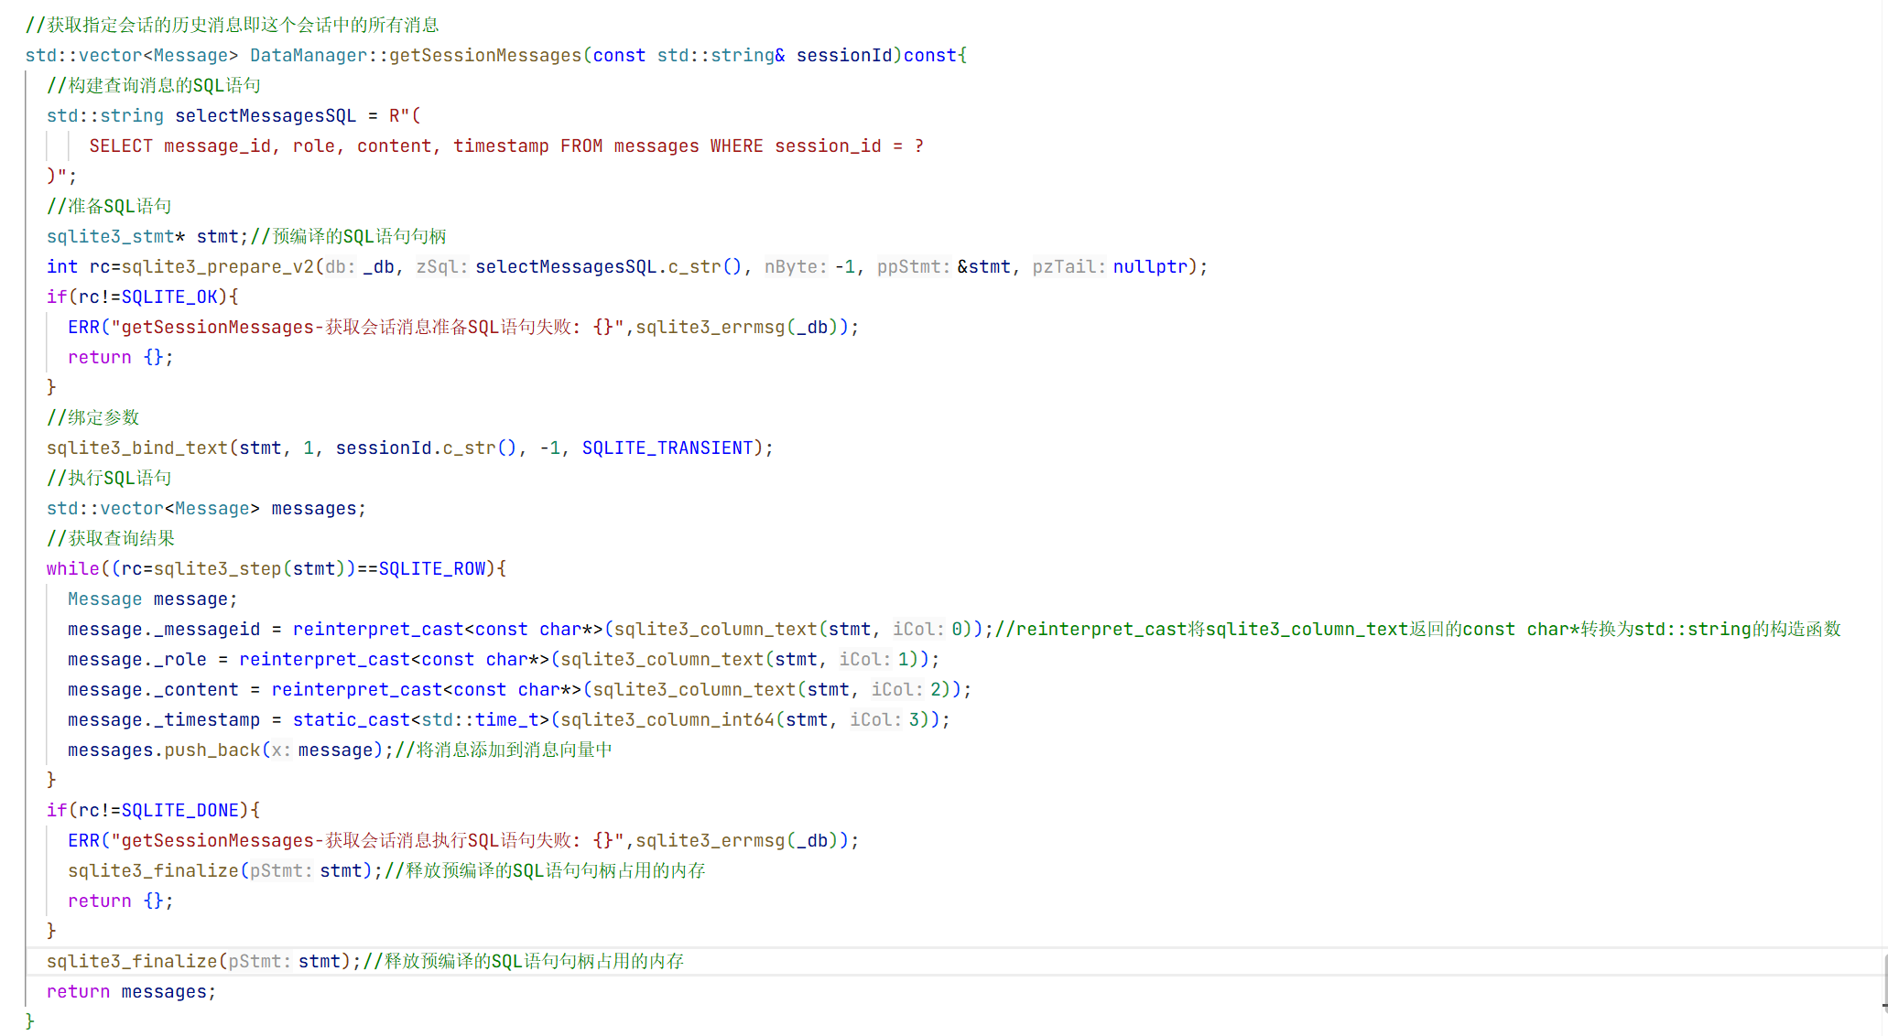Click the ppStmt: inlay parameter hint

pos(913,266)
